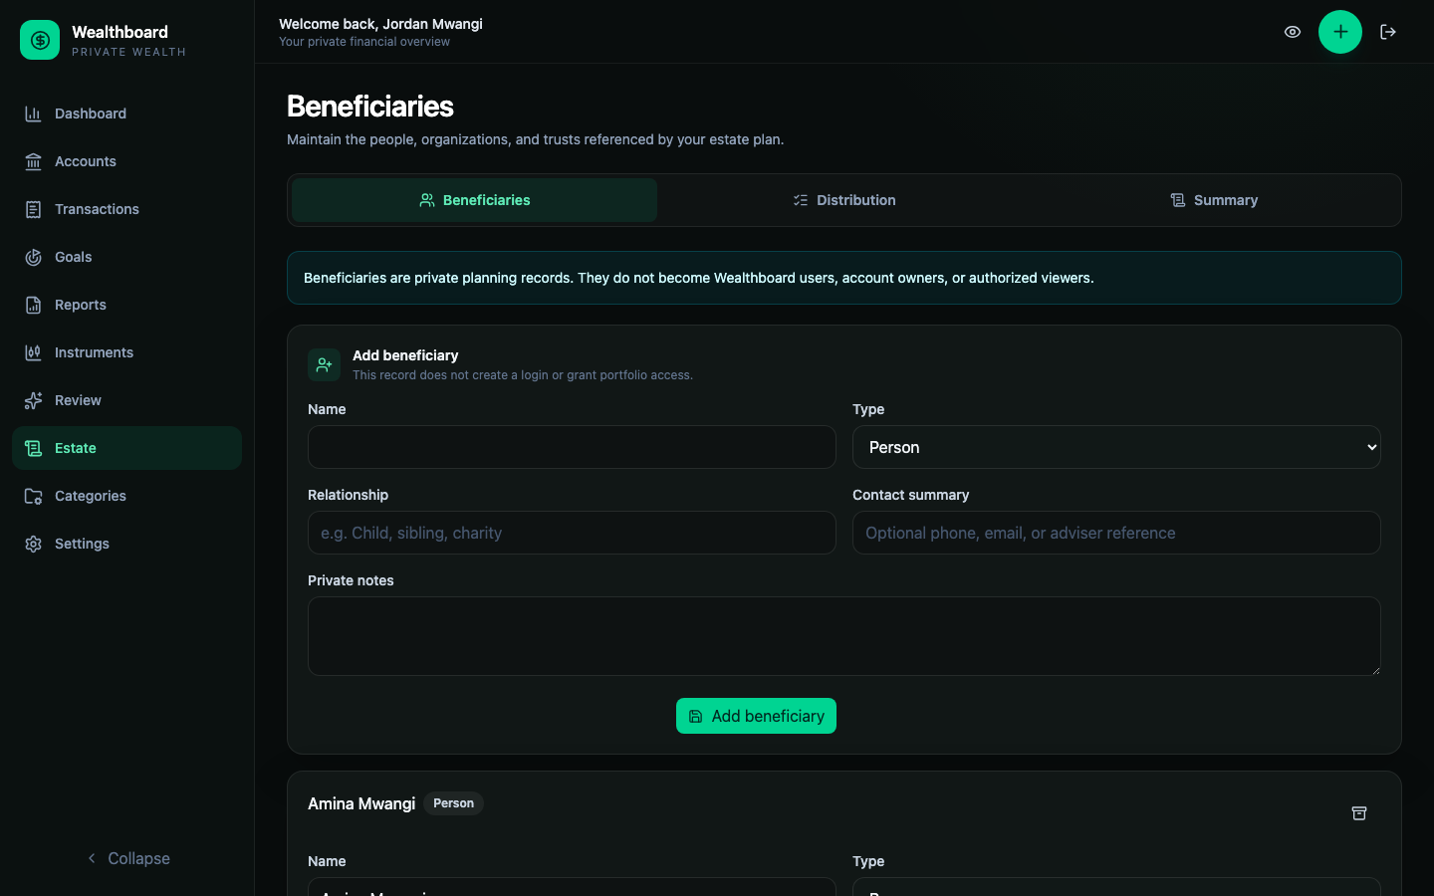Click the Goals target icon
The height and width of the screenshot is (896, 1434).
coord(33,257)
